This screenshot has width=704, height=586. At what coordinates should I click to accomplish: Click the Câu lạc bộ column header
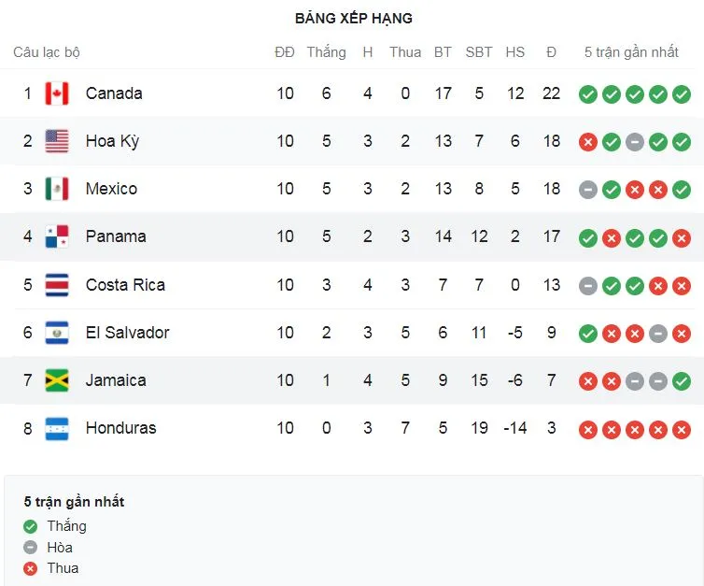(47, 52)
